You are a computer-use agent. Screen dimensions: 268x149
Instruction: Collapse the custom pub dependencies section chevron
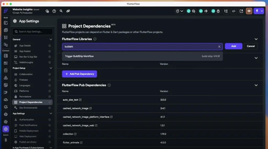tap(256, 58)
